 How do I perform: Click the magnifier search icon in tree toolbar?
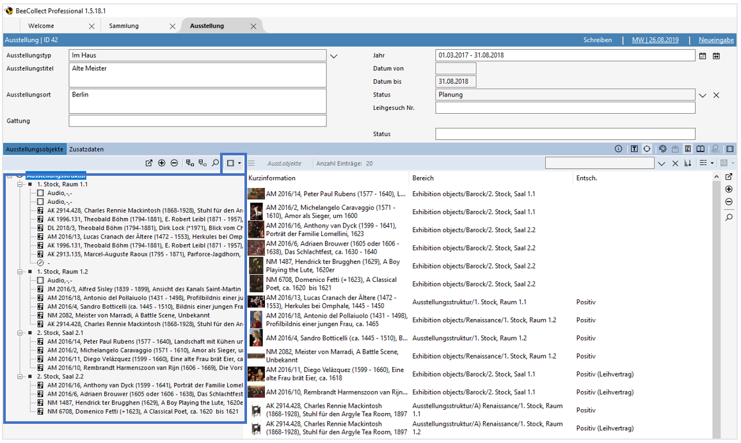[x=216, y=164]
